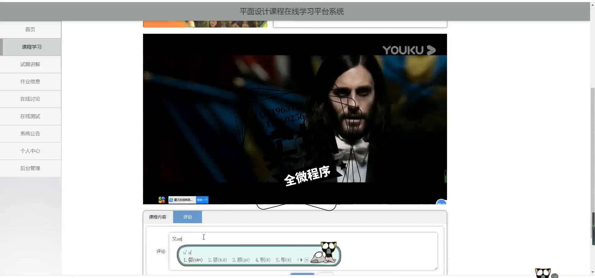The height and width of the screenshot is (278, 595).
Task: Open 在线讨论 from the sidebar
Action: click(x=30, y=99)
